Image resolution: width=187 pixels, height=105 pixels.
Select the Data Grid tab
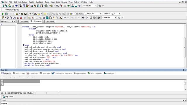click(x=6, y=73)
